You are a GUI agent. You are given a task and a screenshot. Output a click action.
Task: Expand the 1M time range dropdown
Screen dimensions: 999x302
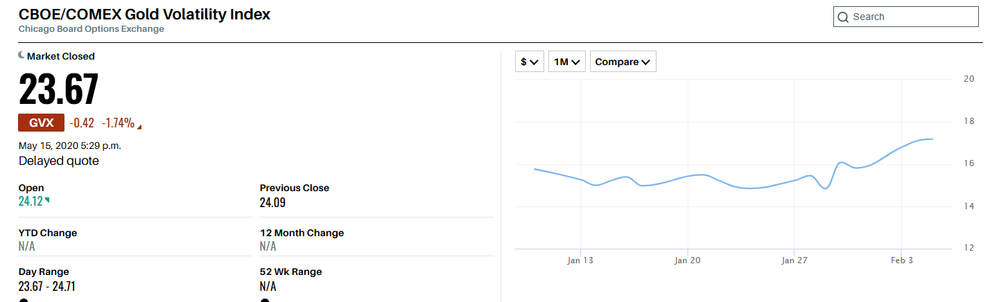pos(567,62)
